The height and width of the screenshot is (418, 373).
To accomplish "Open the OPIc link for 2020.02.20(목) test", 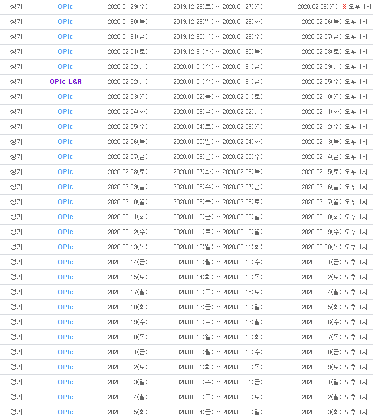I will (x=66, y=337).
